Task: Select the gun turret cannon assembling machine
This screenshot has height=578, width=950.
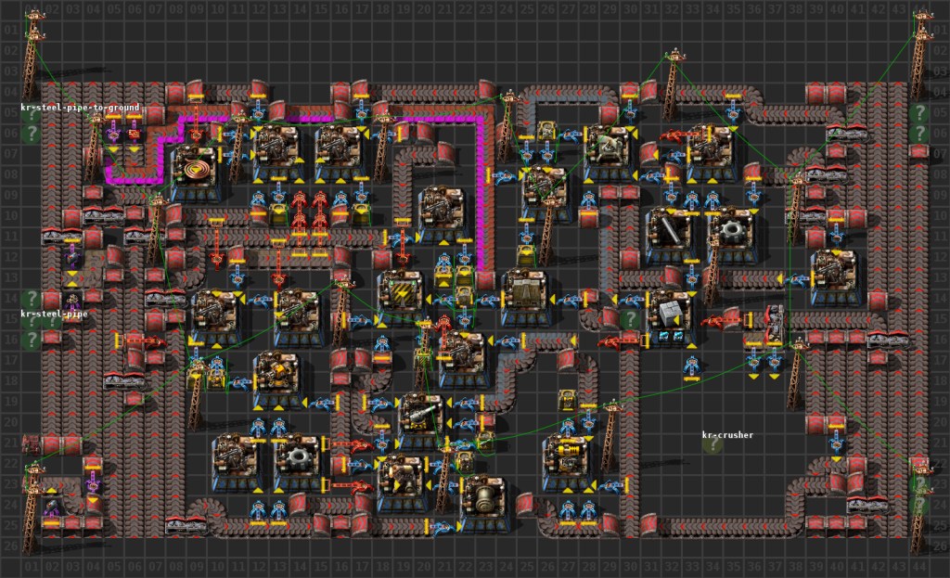Action: click(421, 420)
